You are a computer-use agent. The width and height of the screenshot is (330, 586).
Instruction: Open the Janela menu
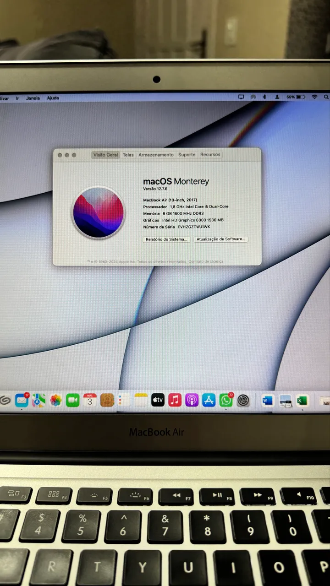pyautogui.click(x=33, y=98)
